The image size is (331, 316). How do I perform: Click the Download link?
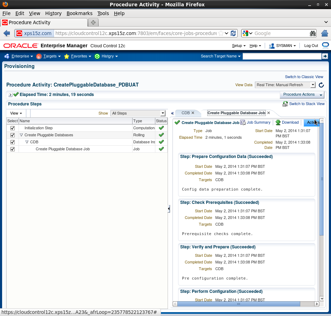point(290,122)
